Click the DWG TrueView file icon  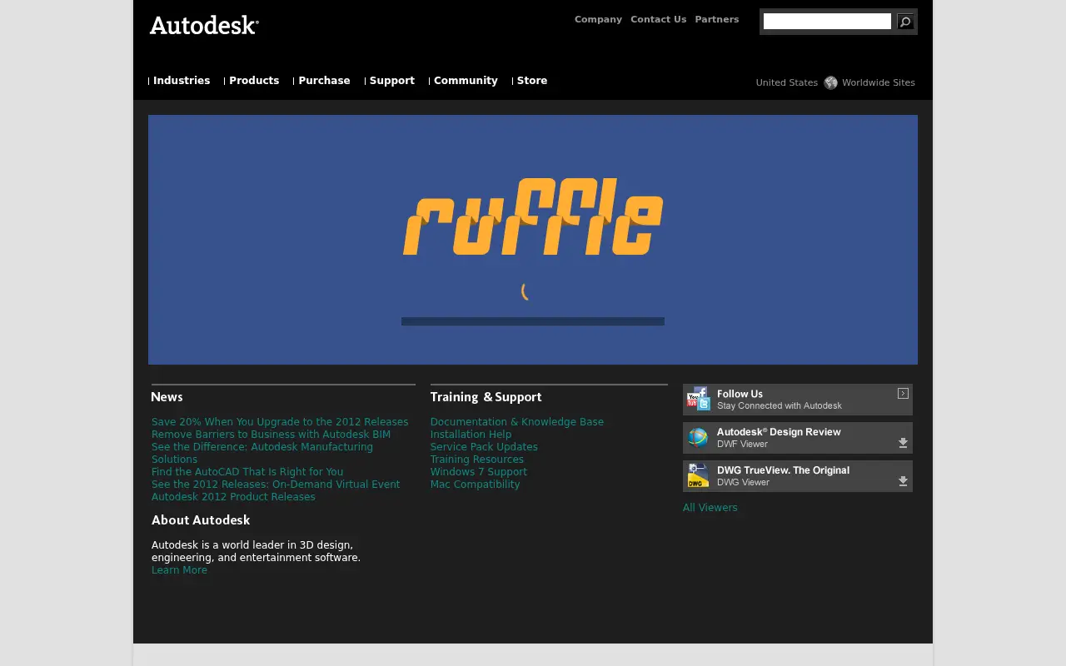click(698, 475)
